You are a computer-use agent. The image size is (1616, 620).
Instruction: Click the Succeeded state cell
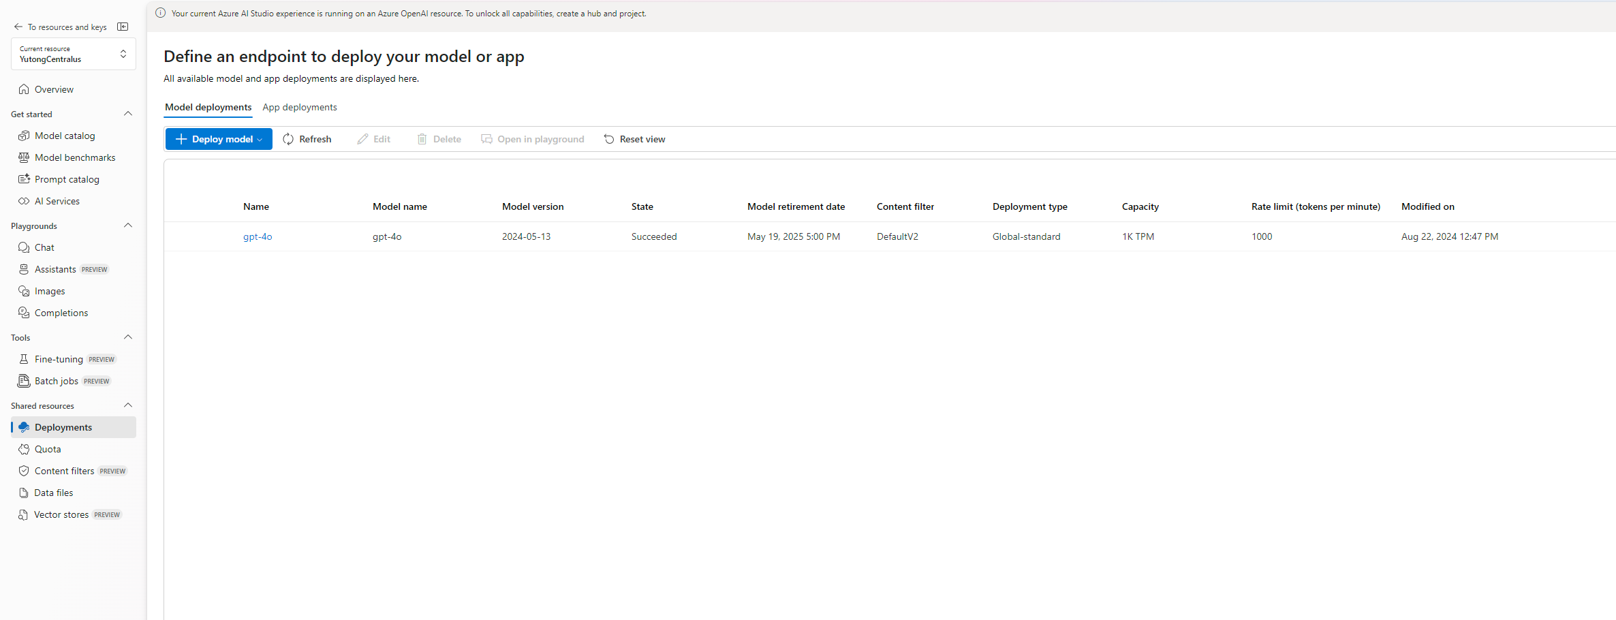(654, 236)
